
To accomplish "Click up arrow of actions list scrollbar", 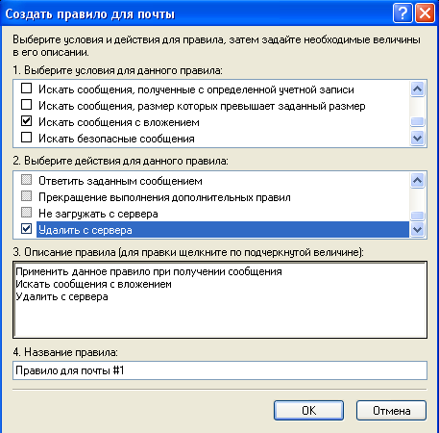I will (418, 181).
